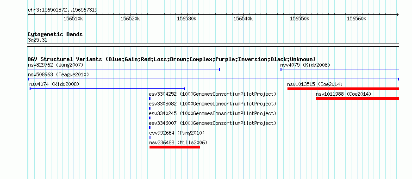Select the nsv508963 full-width blue bar

[213, 79]
